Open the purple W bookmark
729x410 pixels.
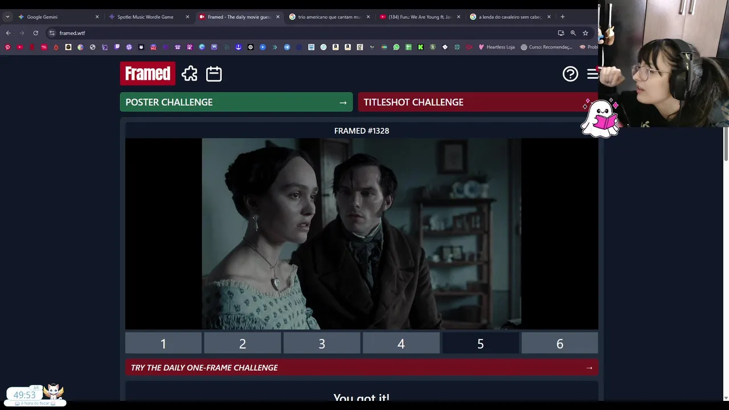point(214,47)
